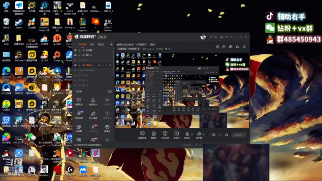The image size is (322, 181).
Task: Add a 多媒体 media source
Action: pos(176,135)
